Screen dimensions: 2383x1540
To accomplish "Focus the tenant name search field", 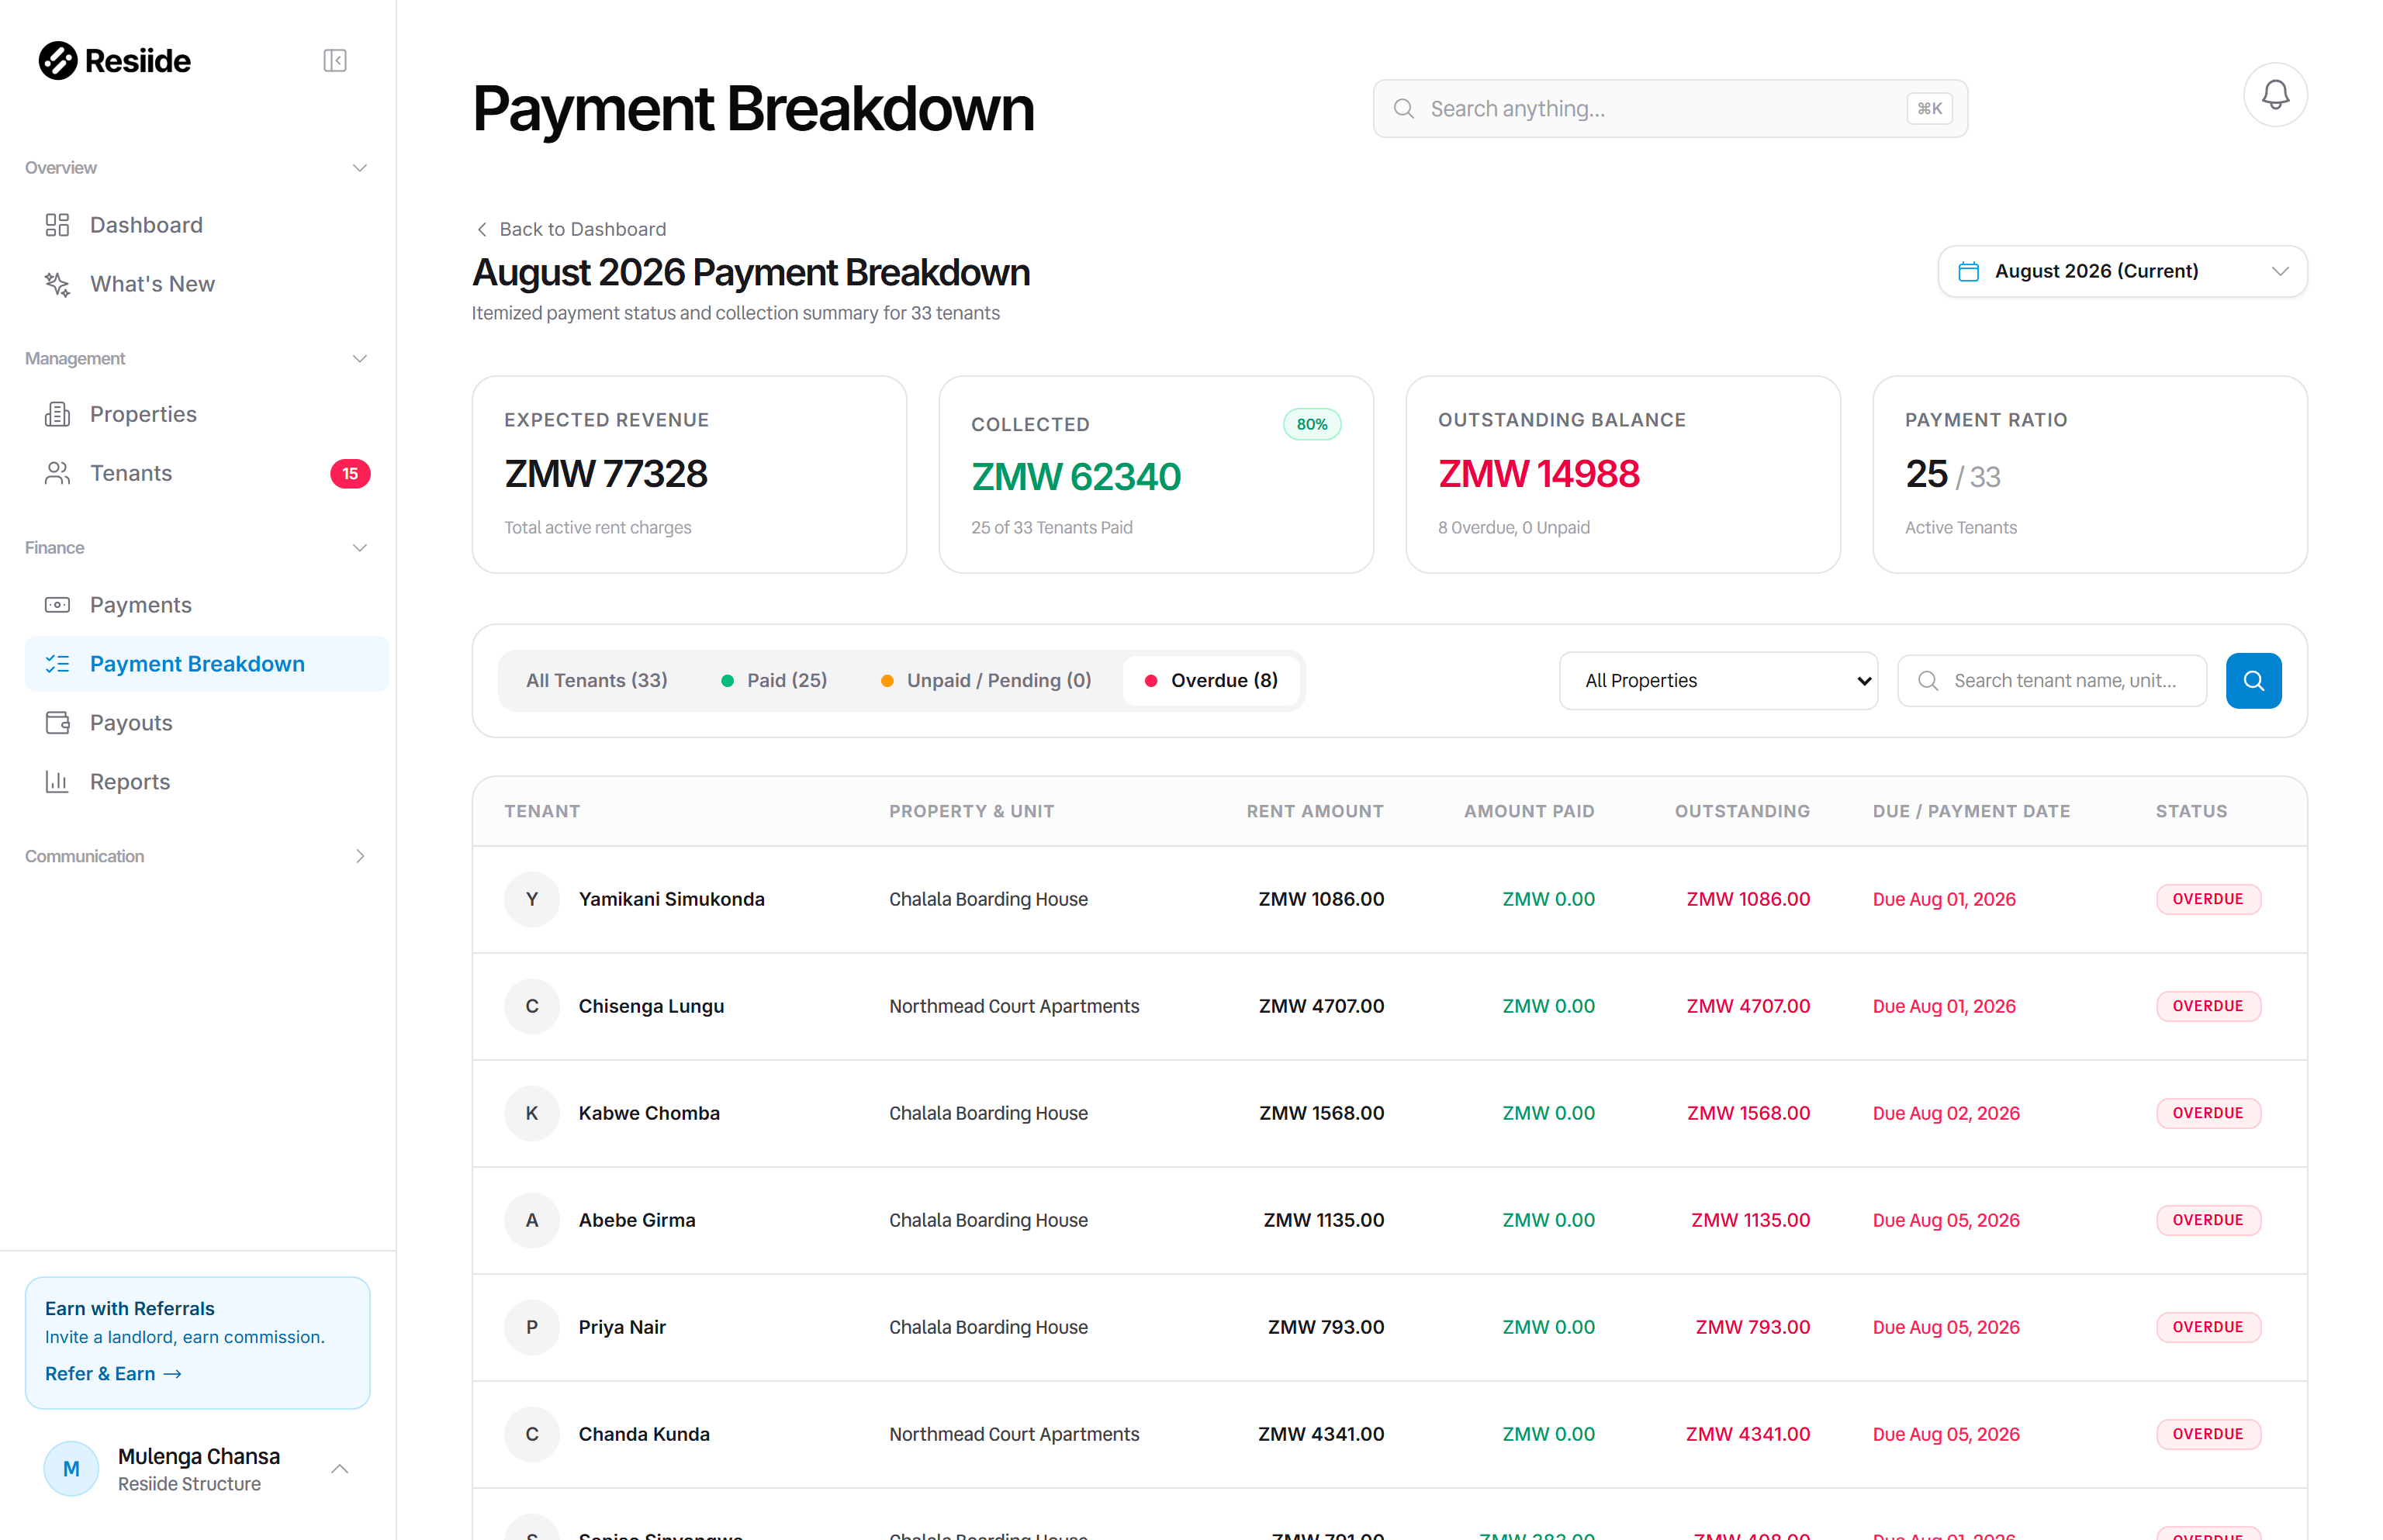I will coord(2051,681).
